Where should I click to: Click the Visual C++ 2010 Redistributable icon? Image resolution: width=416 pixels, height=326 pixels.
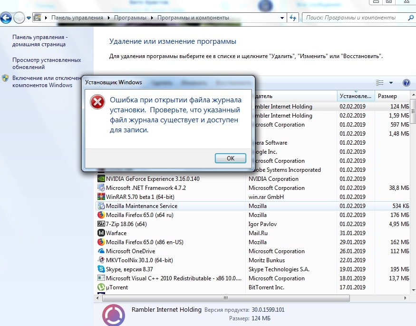(101, 278)
